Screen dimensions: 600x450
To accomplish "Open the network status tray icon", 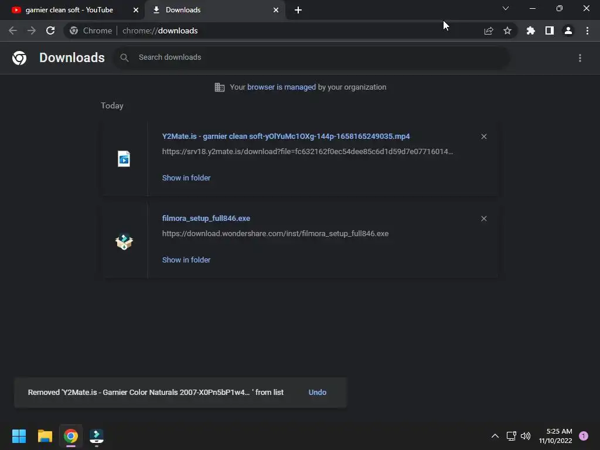I will [511, 436].
